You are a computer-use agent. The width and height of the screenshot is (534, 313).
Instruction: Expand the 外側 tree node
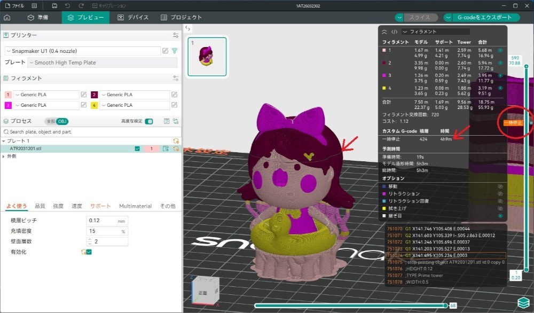click(x=4, y=156)
